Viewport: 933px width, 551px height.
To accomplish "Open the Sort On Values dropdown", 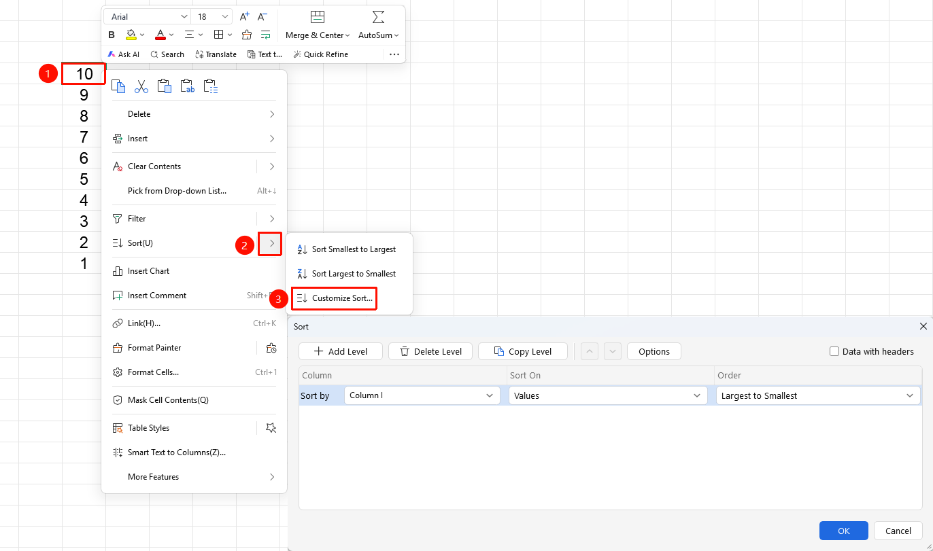I will pyautogui.click(x=608, y=395).
